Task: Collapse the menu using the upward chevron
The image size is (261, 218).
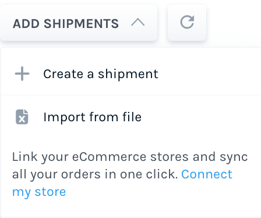Action: (138, 22)
